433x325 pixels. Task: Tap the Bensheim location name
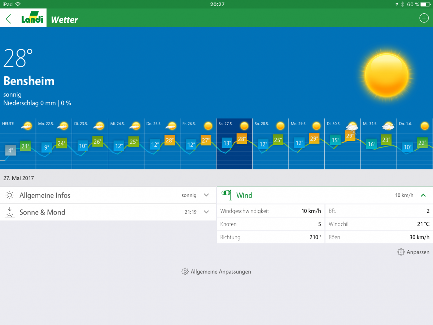pos(29,81)
